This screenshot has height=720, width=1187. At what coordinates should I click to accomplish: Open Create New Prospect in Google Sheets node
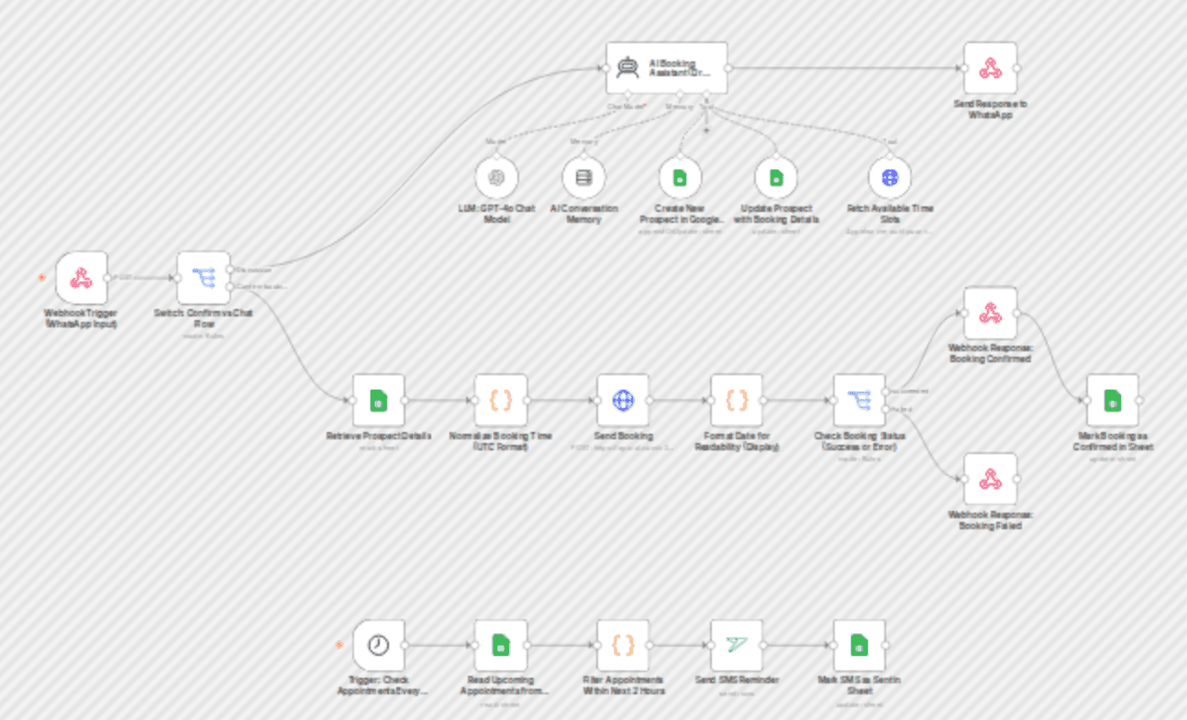680,177
